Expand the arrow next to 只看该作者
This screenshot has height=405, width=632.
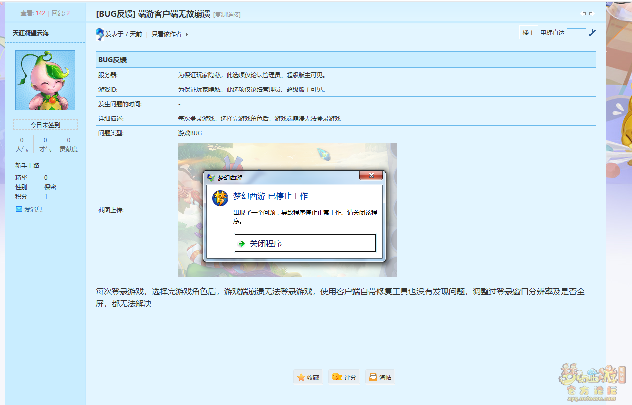pos(187,34)
